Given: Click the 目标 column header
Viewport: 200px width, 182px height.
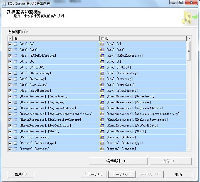Looking at the screenshot, I should [x=142, y=39].
